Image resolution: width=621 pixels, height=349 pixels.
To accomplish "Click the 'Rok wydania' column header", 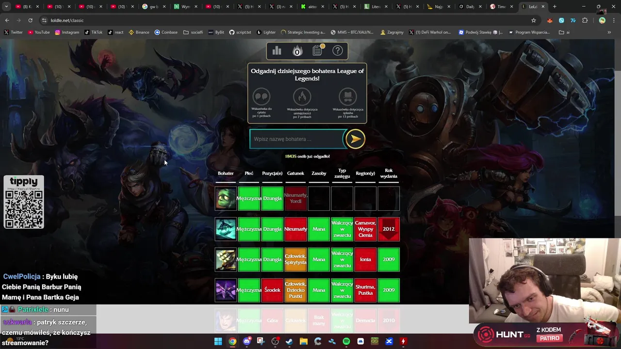I will pyautogui.click(x=389, y=174).
